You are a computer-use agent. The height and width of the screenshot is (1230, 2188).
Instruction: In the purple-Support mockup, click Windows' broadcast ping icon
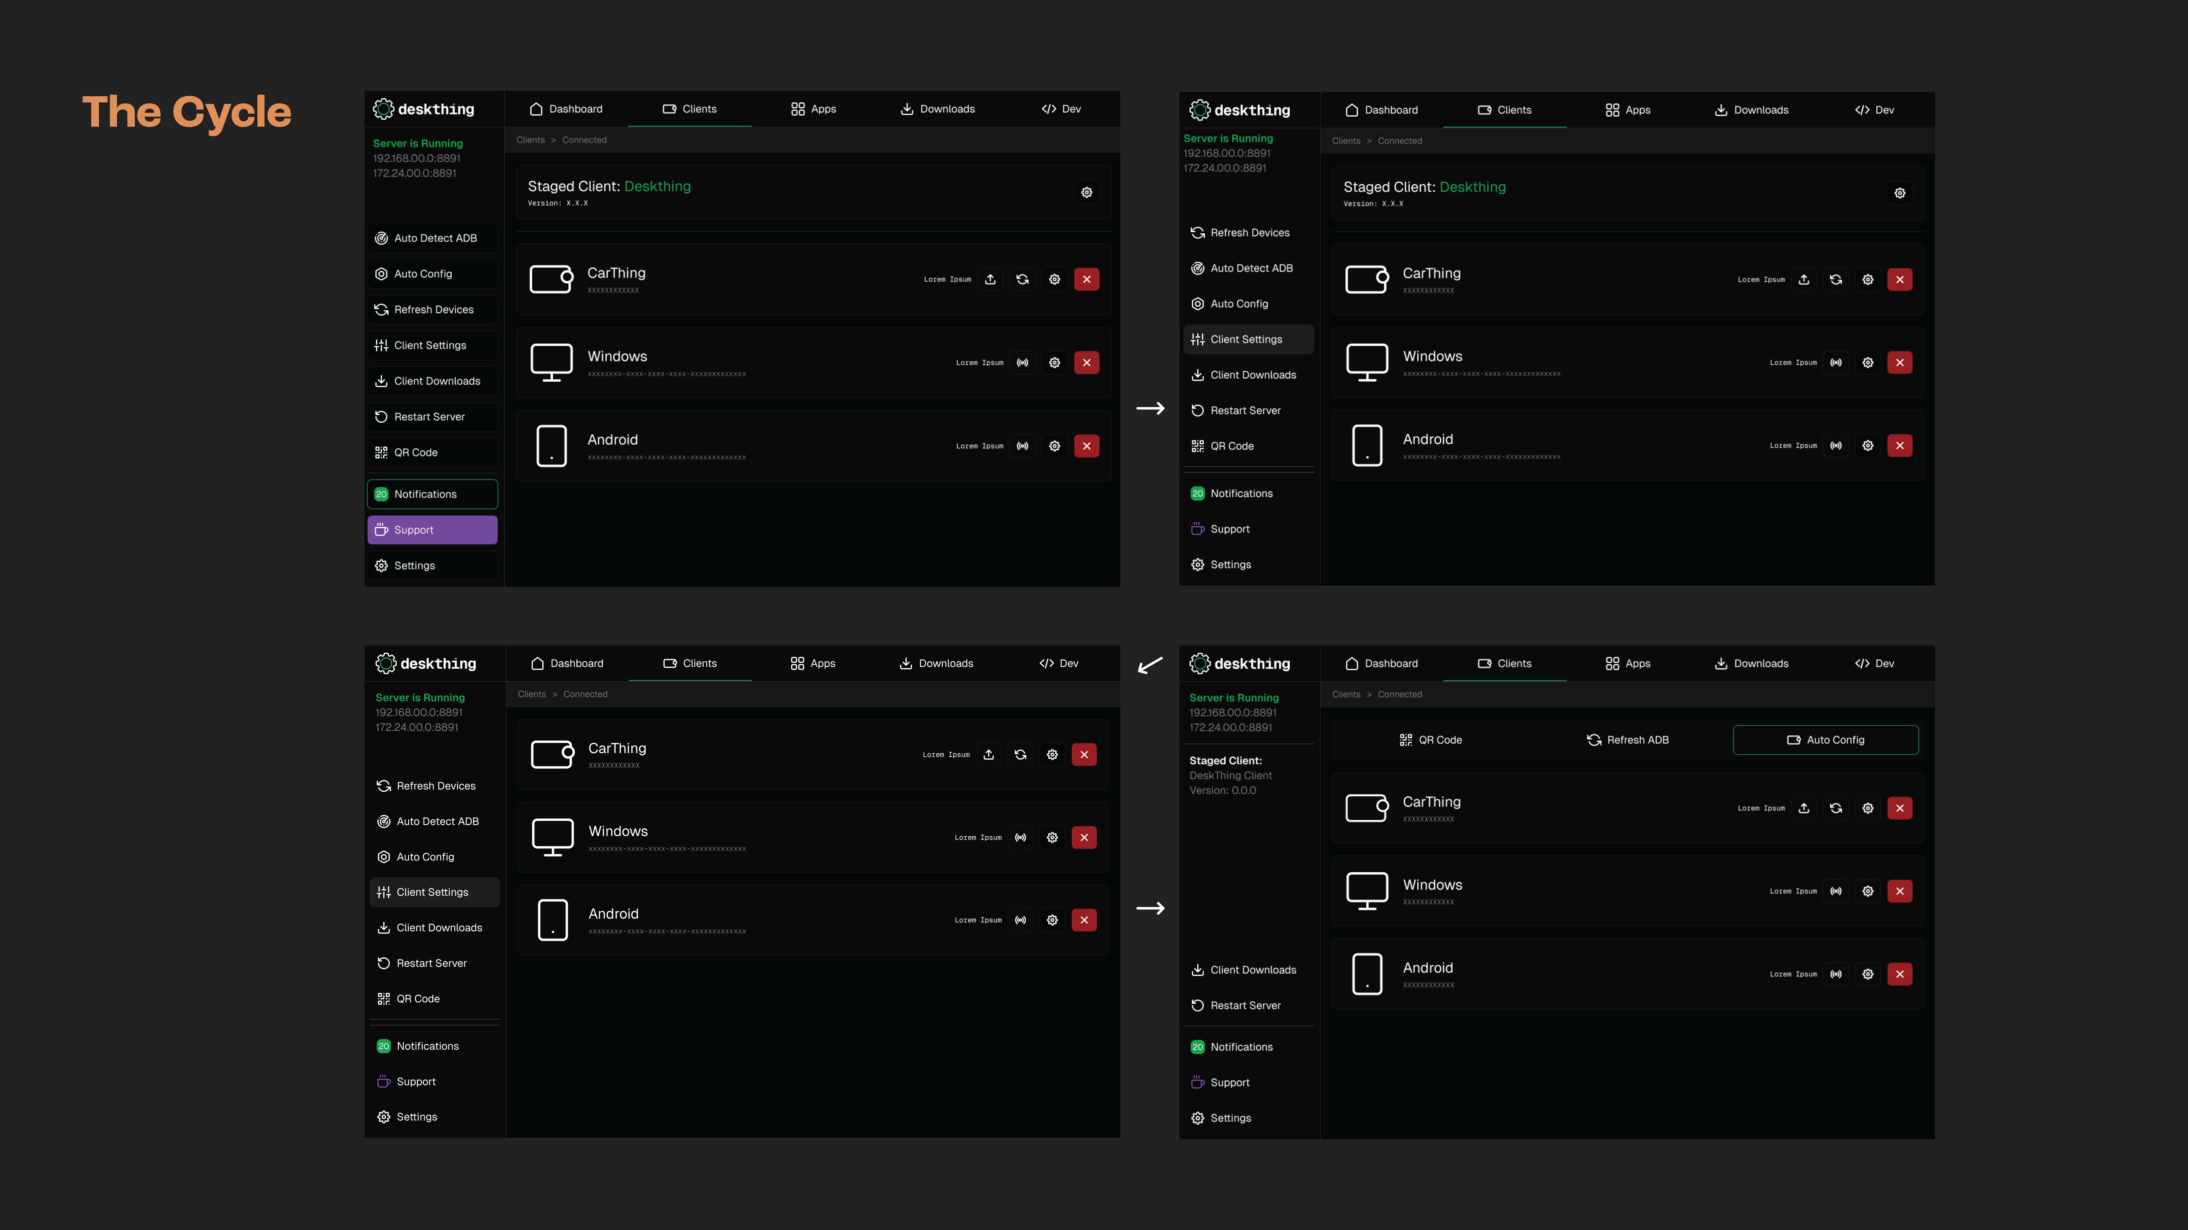1023,362
